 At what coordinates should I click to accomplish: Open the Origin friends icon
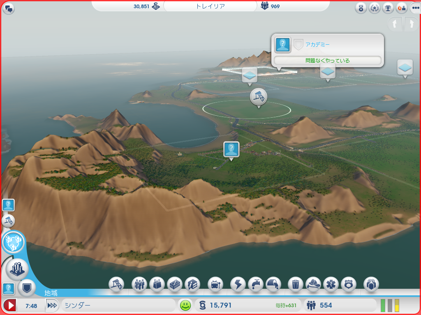click(x=401, y=8)
